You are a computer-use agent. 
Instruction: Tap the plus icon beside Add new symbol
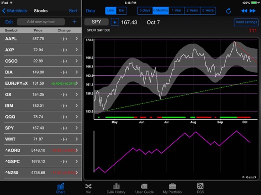click(74, 22)
